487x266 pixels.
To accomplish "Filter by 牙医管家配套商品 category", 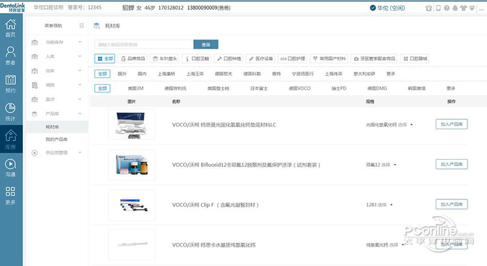I will 374,58.
